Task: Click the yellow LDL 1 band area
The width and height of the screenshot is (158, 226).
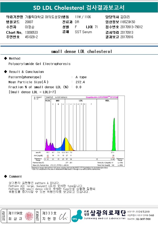Action: point(67,144)
